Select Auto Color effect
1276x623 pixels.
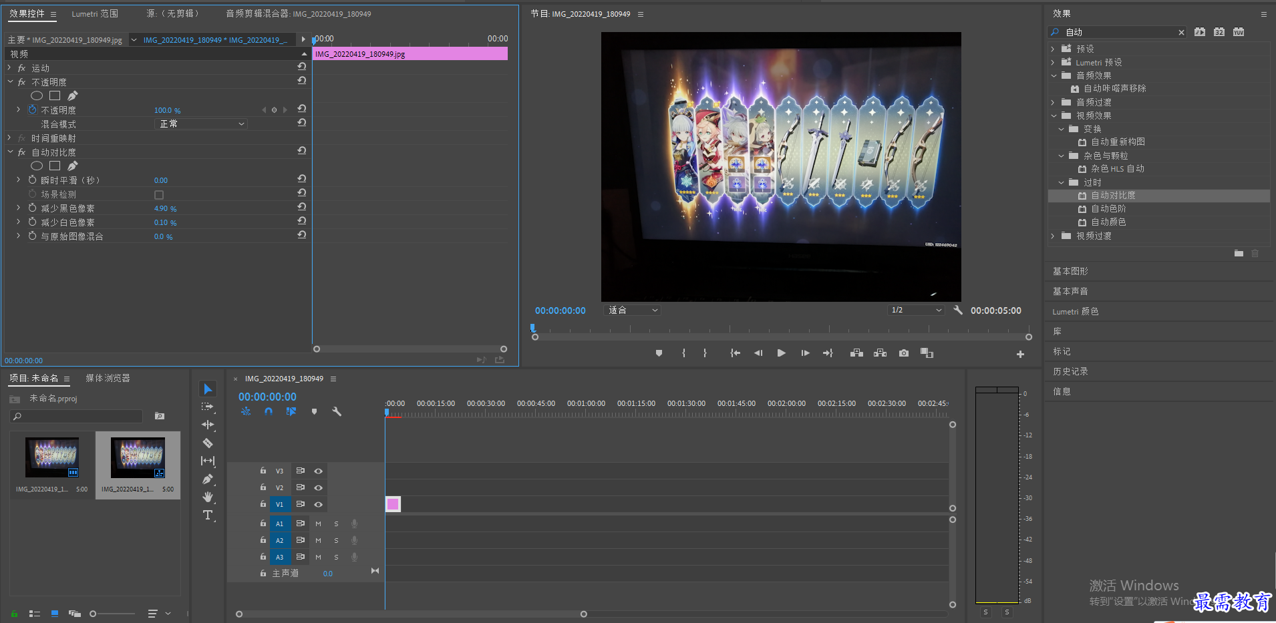(1108, 222)
